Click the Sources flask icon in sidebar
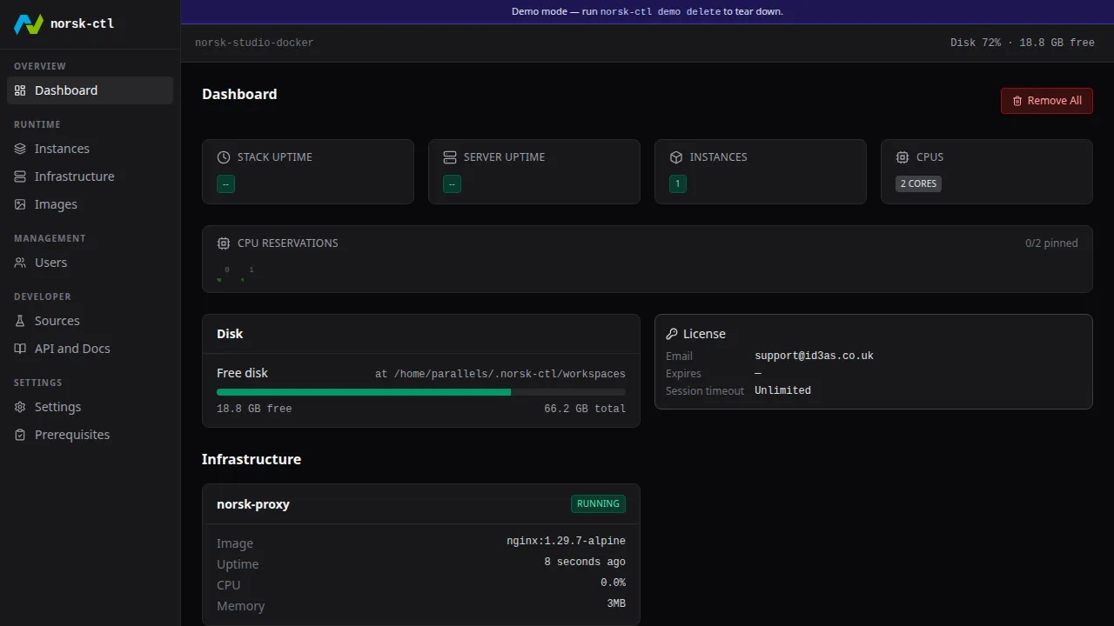The image size is (1114, 626). pyautogui.click(x=20, y=321)
